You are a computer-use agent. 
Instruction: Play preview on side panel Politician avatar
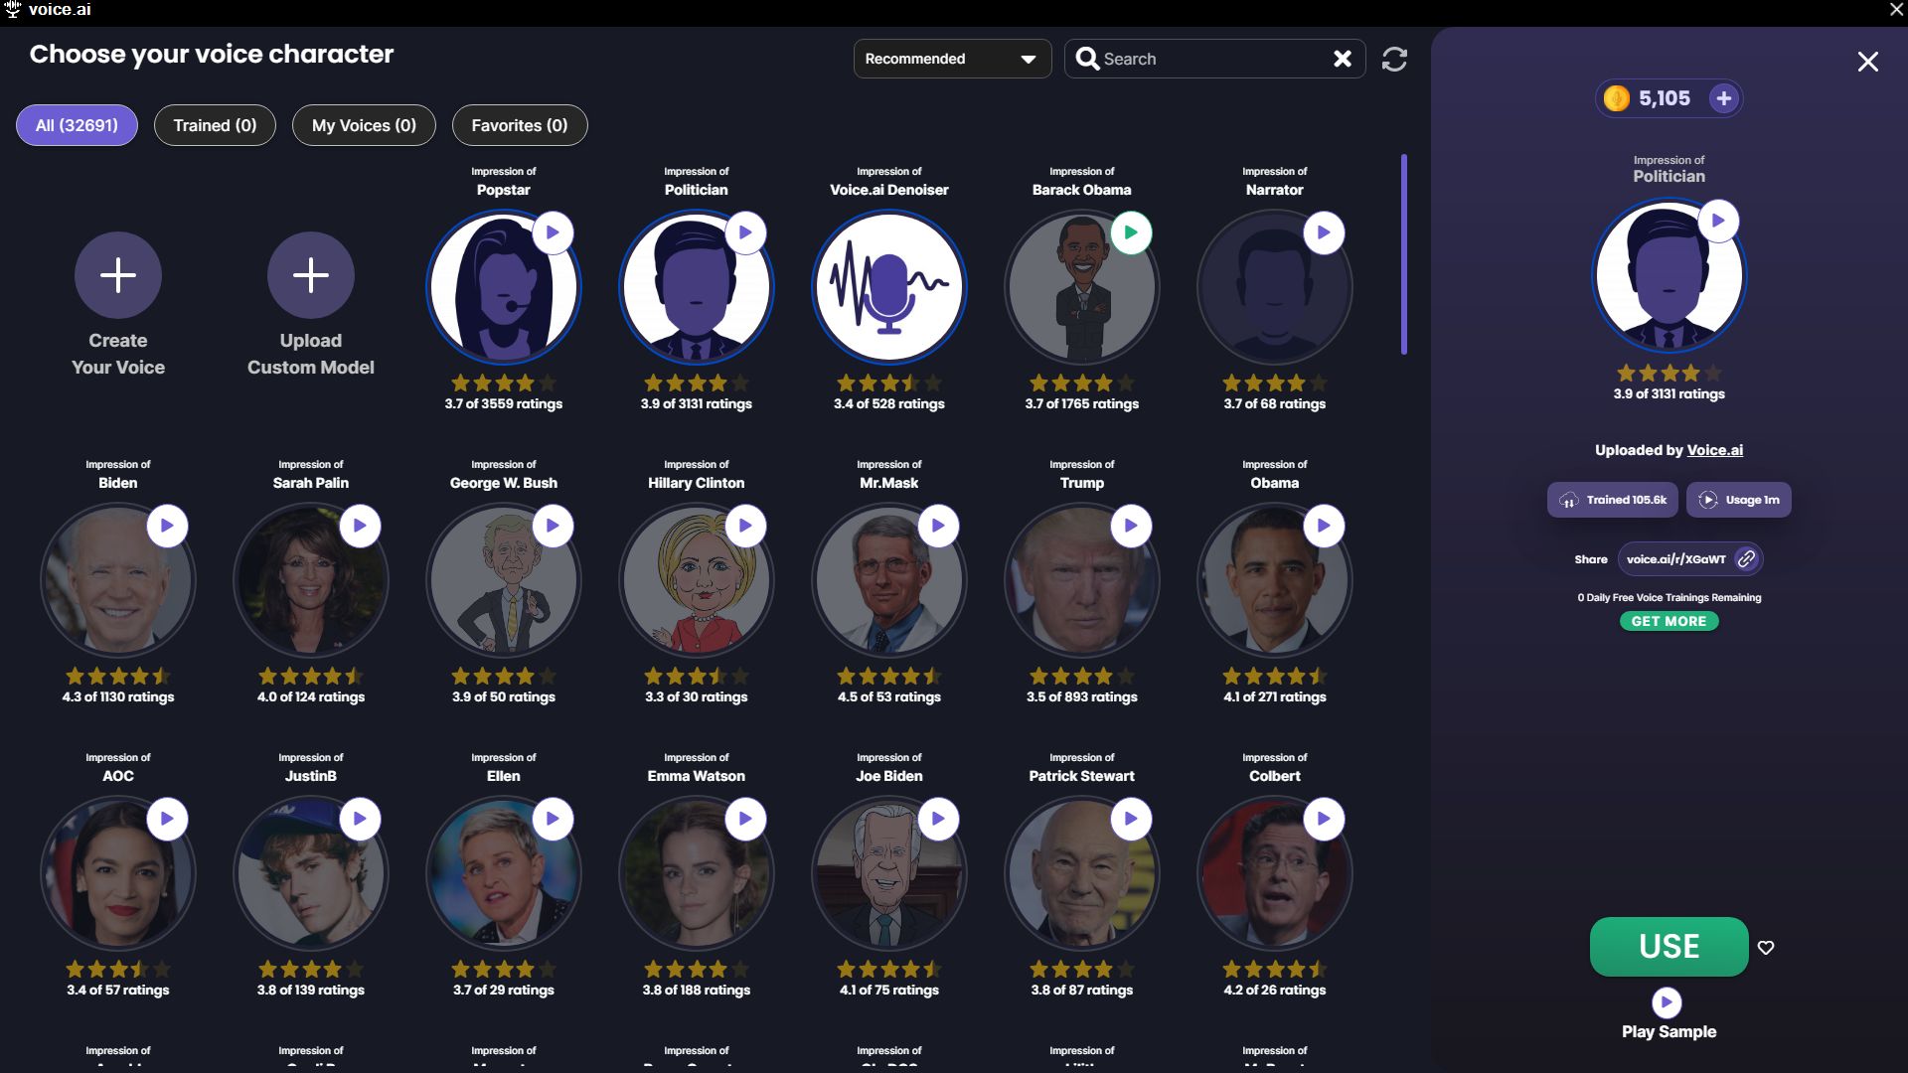[x=1718, y=221]
